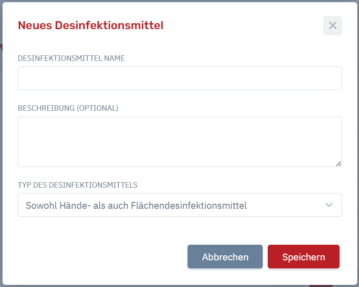The image size is (359, 287).
Task: Focus the Desinfektionsmittel Name text field
Action: [180, 78]
